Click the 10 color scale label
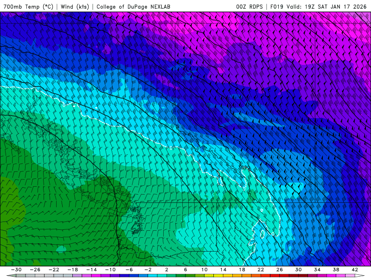This screenshot has height=278, width=371. click(x=205, y=270)
